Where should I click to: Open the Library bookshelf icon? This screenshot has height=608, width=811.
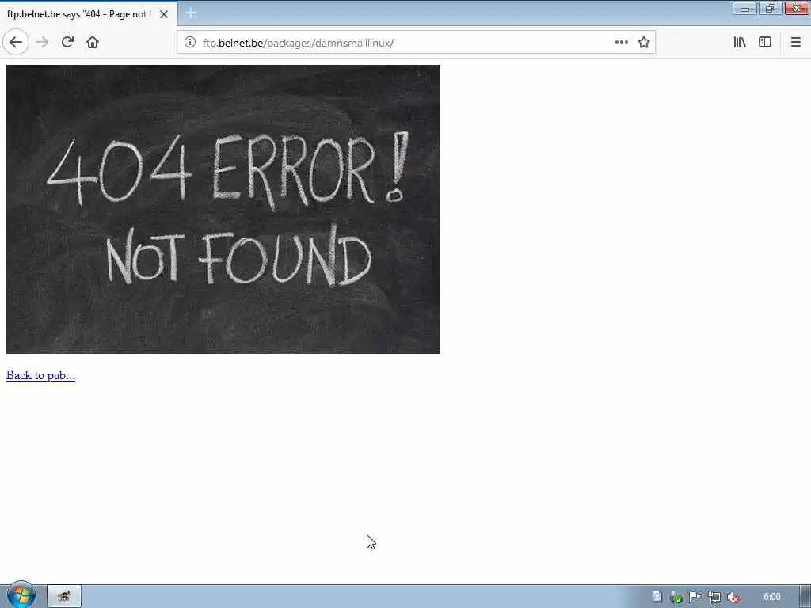[x=740, y=43]
